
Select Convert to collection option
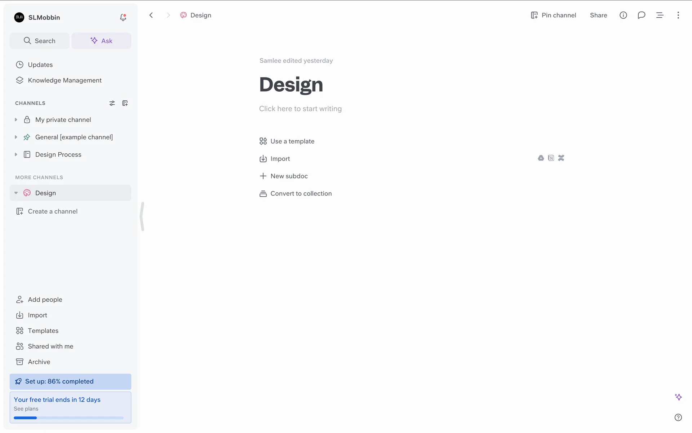(x=301, y=193)
